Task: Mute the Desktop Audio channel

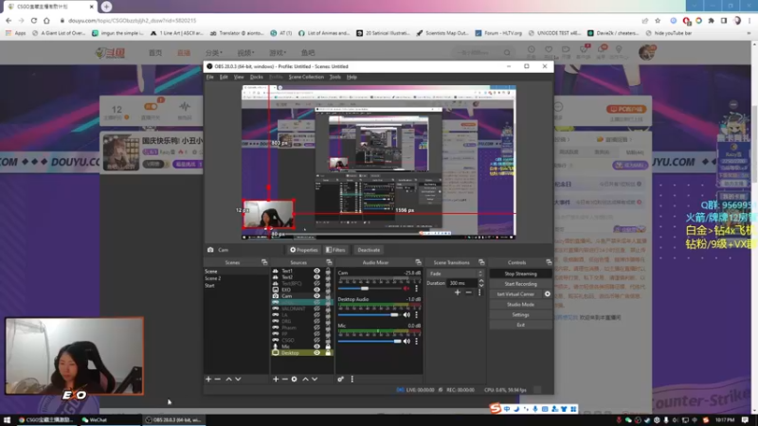Action: pos(406,315)
